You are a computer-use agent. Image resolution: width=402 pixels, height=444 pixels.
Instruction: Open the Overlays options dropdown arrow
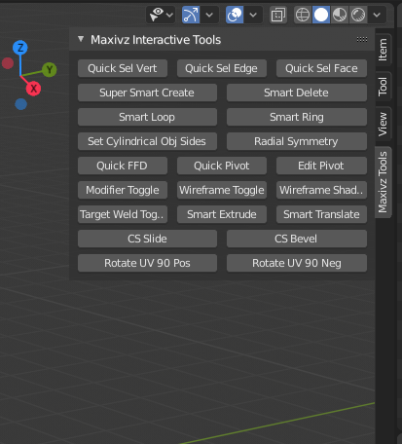253,15
